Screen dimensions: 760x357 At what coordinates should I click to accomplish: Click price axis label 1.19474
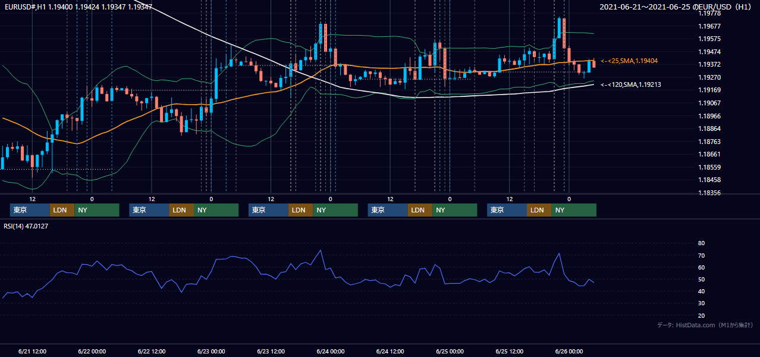[709, 52]
